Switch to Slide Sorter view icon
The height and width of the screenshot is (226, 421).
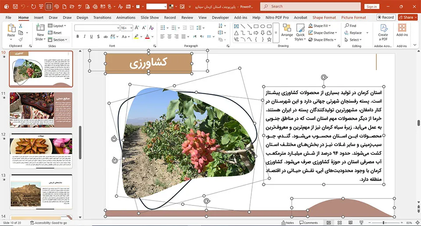point(339,223)
